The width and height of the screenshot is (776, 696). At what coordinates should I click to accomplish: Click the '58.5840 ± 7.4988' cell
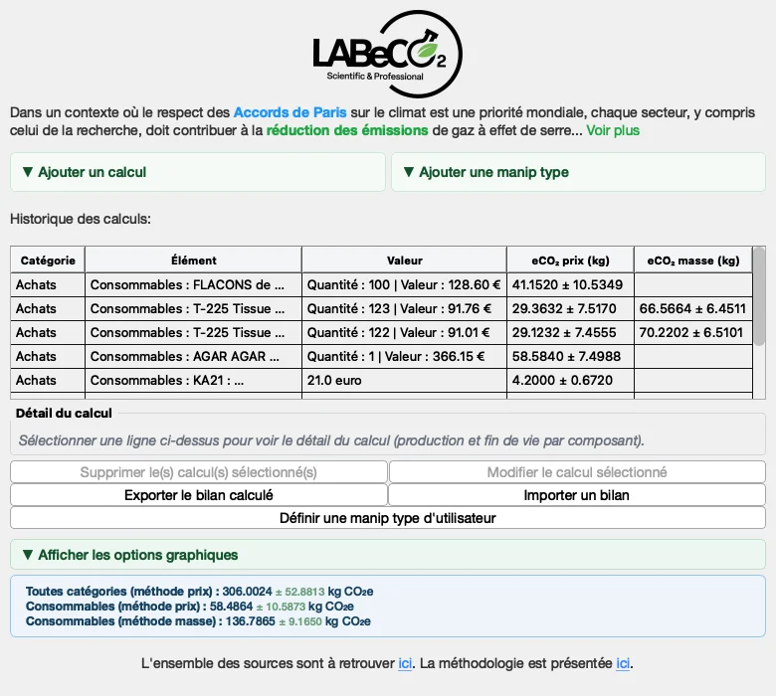(570, 356)
